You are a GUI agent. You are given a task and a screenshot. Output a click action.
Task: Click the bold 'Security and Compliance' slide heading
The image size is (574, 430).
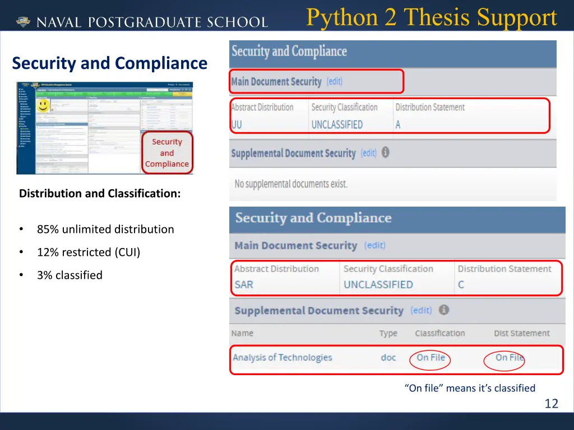click(109, 63)
